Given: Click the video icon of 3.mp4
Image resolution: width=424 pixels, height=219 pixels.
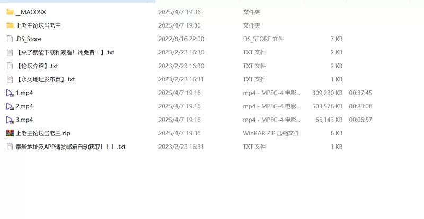Looking at the screenshot, I should coord(10,120).
